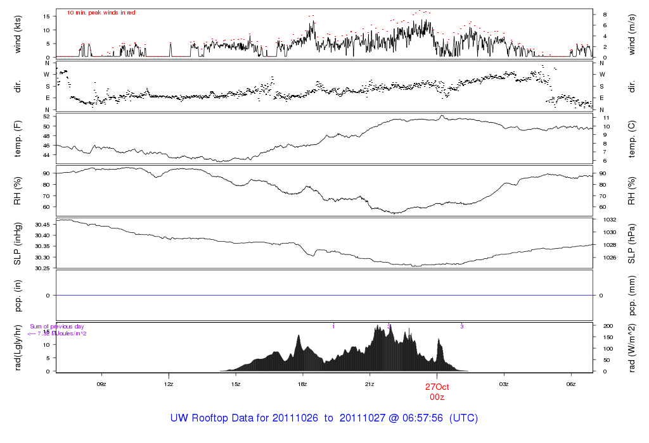
Task: Click the red "27Oct 00z" date marker
Action: click(437, 391)
